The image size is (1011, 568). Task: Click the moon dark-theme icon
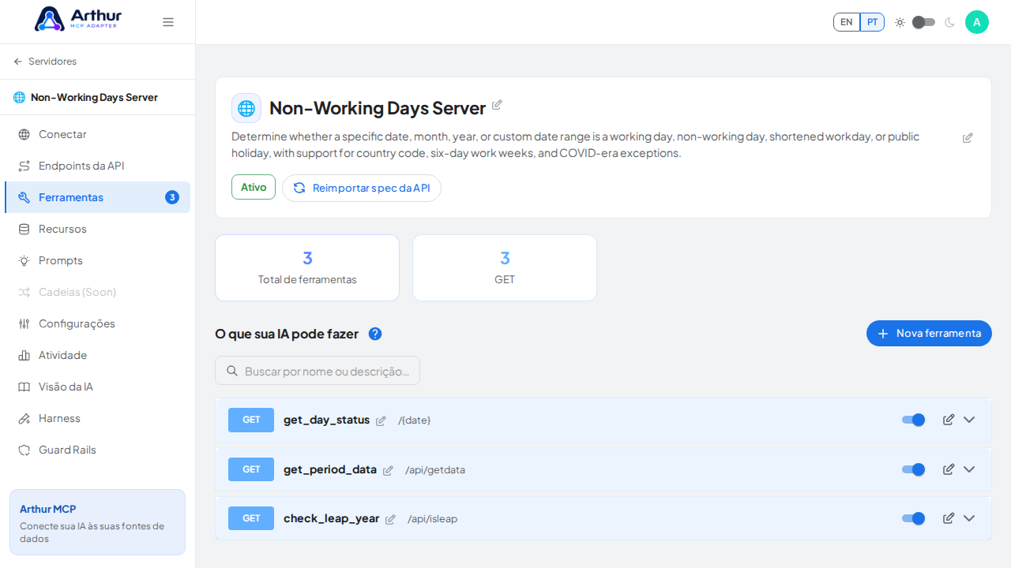coord(949,22)
